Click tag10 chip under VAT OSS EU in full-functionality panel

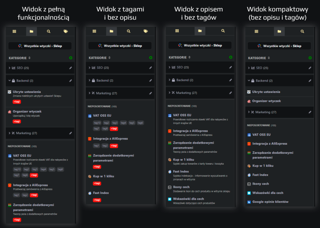pos(17,169)
